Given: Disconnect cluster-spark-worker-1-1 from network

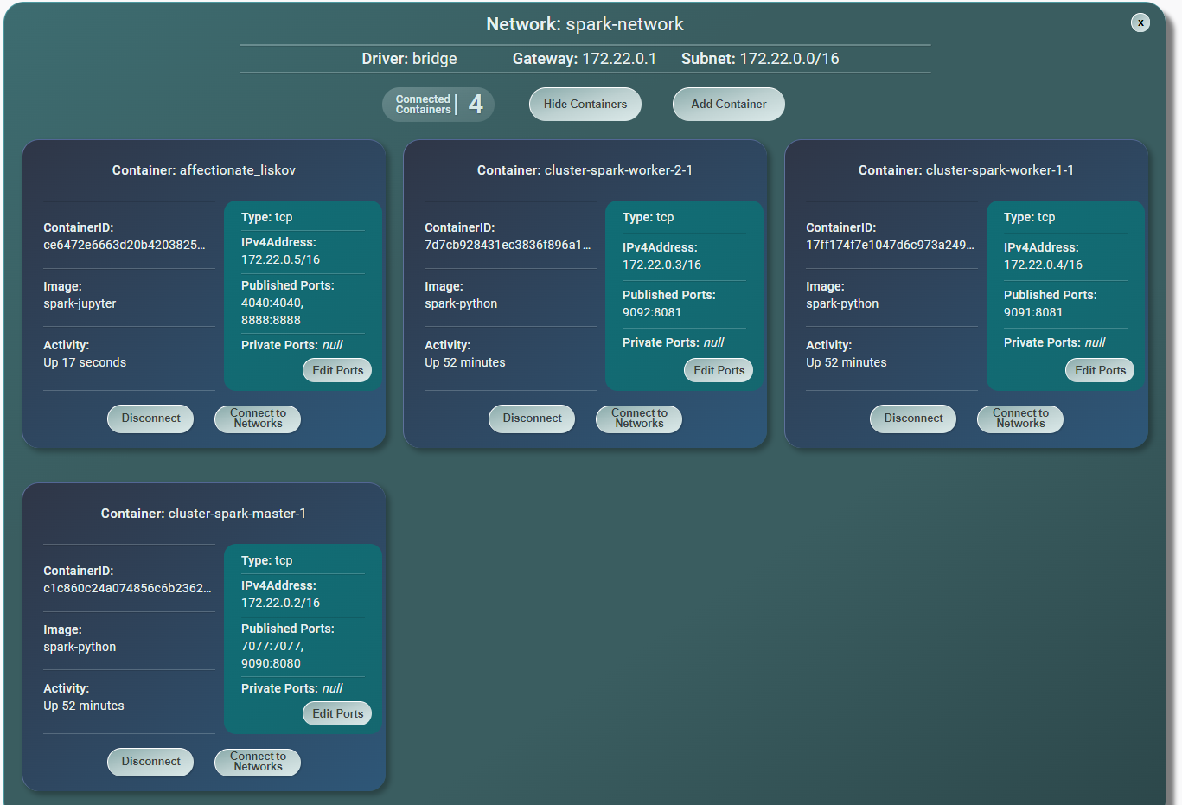Looking at the screenshot, I should [x=913, y=418].
